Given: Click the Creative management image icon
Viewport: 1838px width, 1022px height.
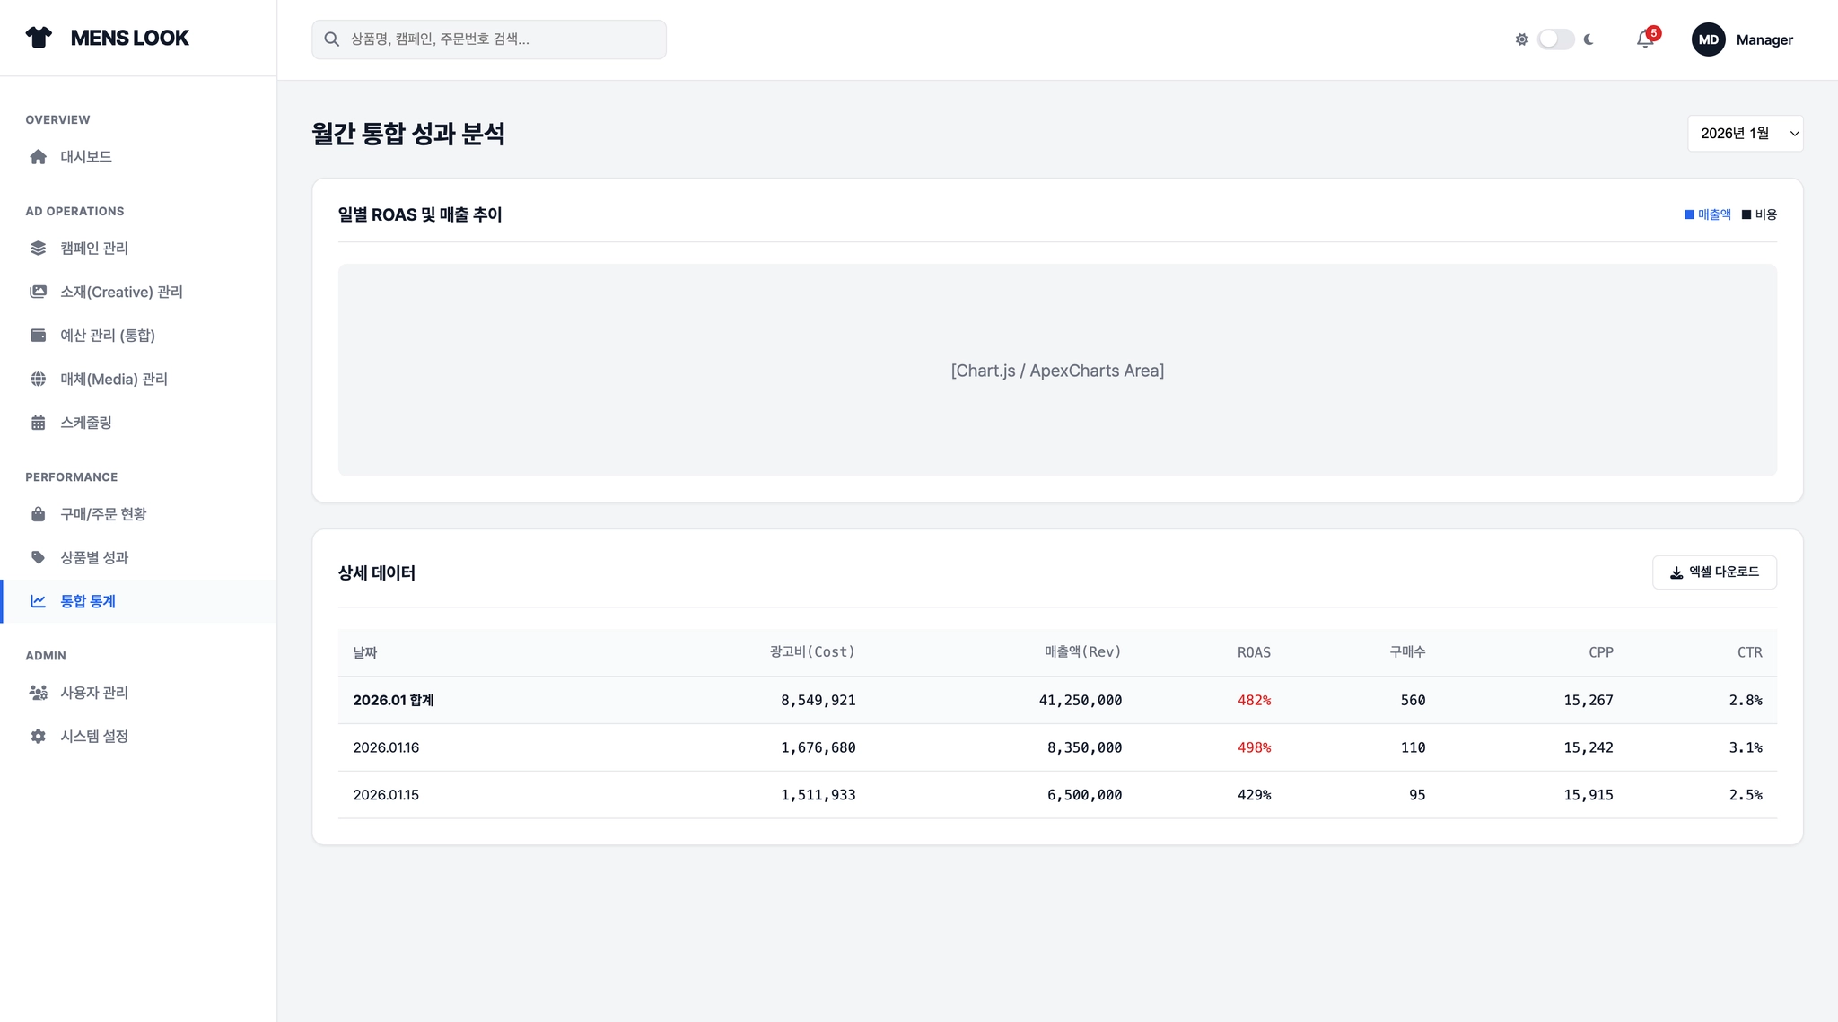Looking at the screenshot, I should point(38,292).
